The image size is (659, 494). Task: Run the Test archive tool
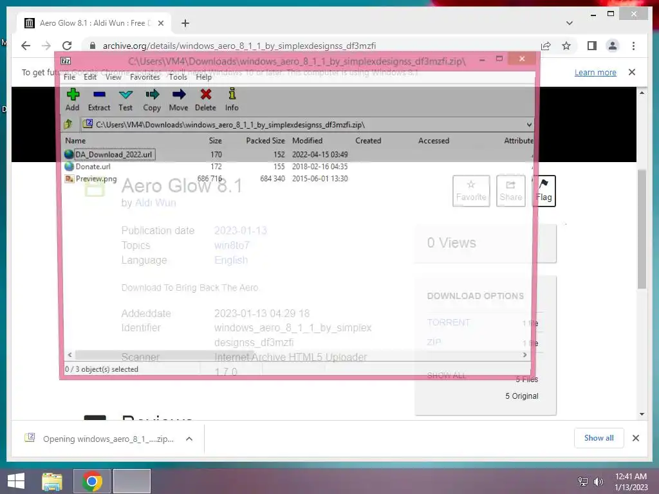(125, 100)
